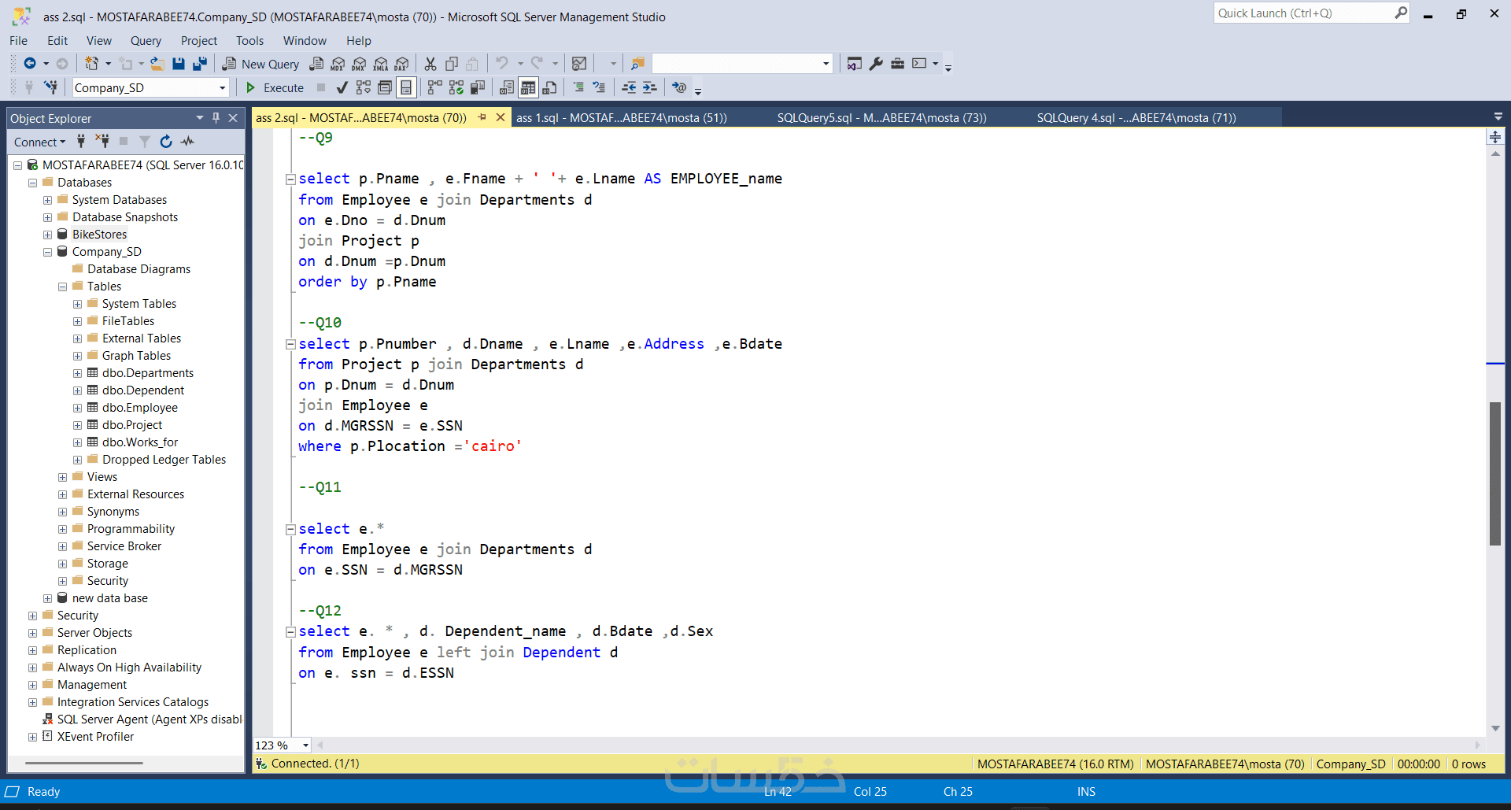
Task: Click the Properties wrench icon
Action: [876, 64]
